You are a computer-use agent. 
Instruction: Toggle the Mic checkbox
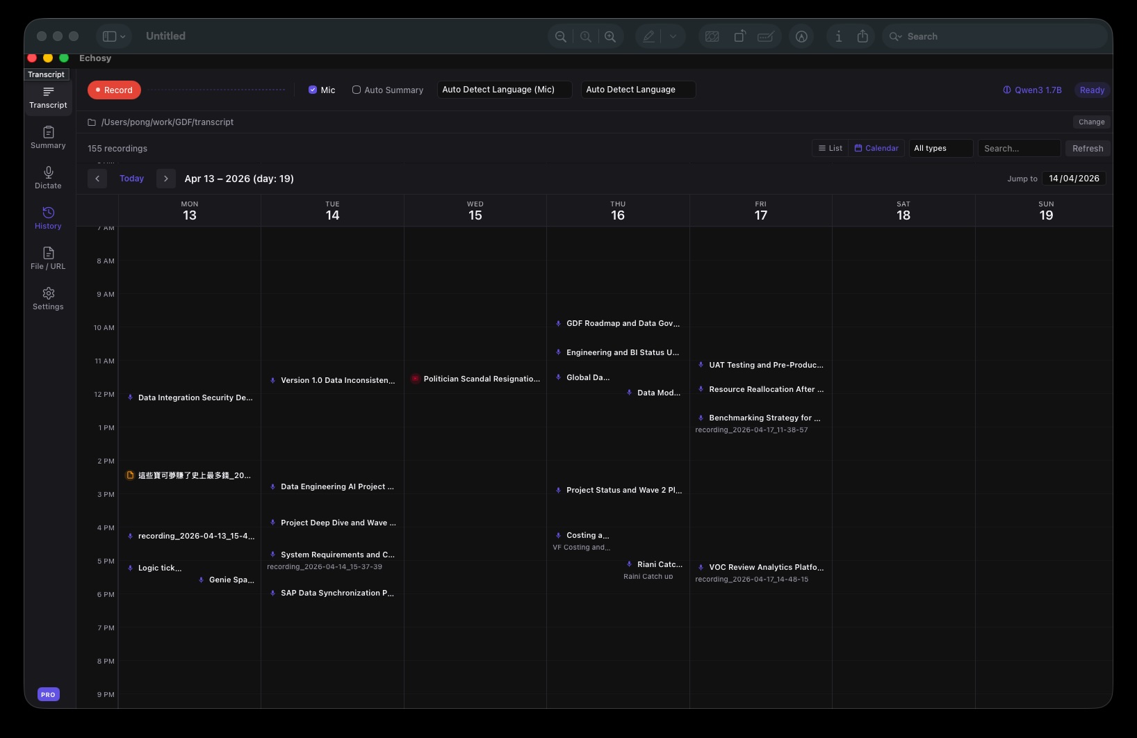313,90
